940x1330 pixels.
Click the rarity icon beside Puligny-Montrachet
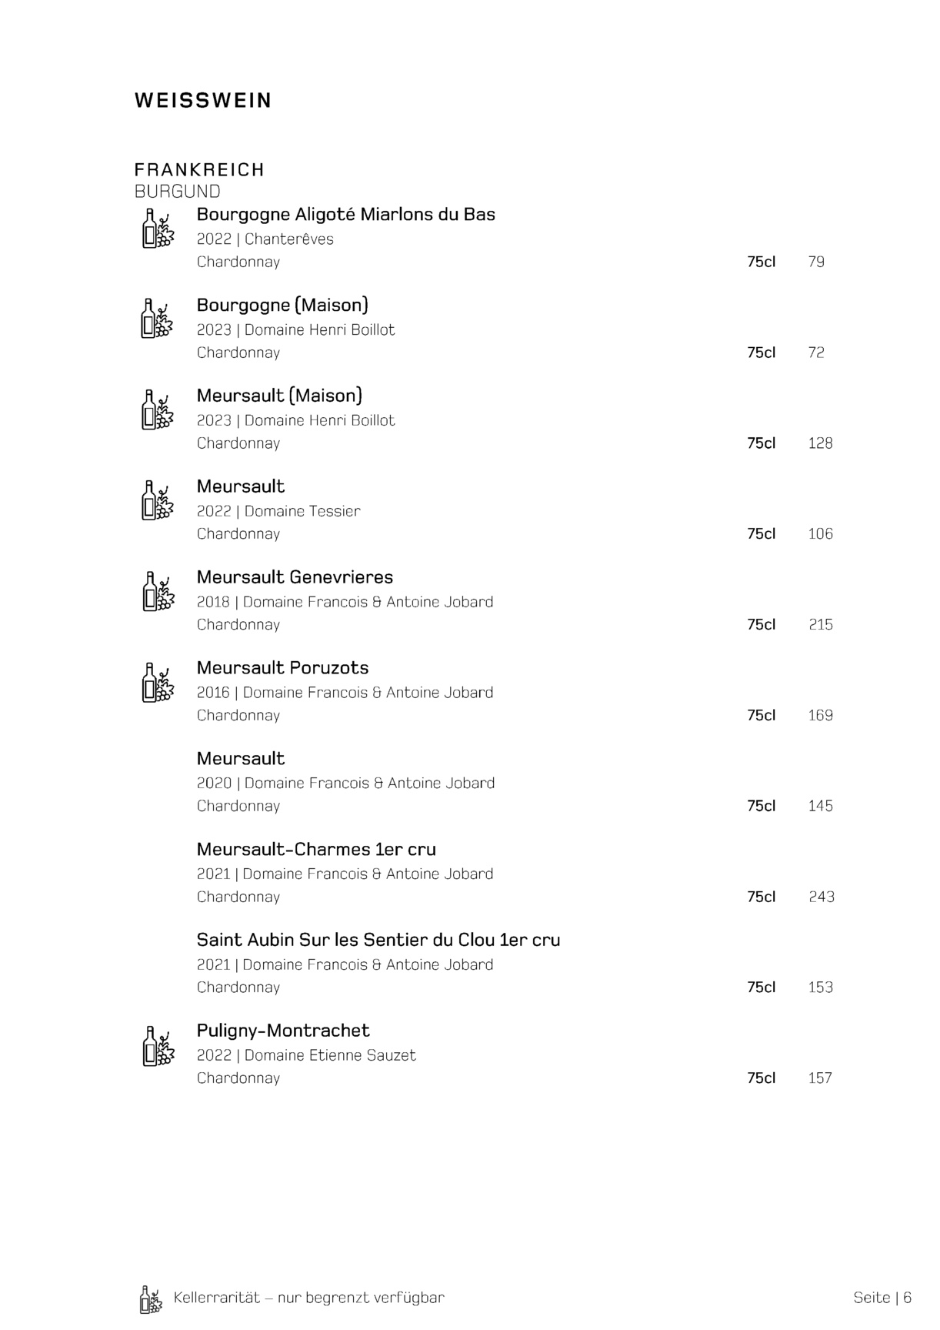click(158, 1046)
